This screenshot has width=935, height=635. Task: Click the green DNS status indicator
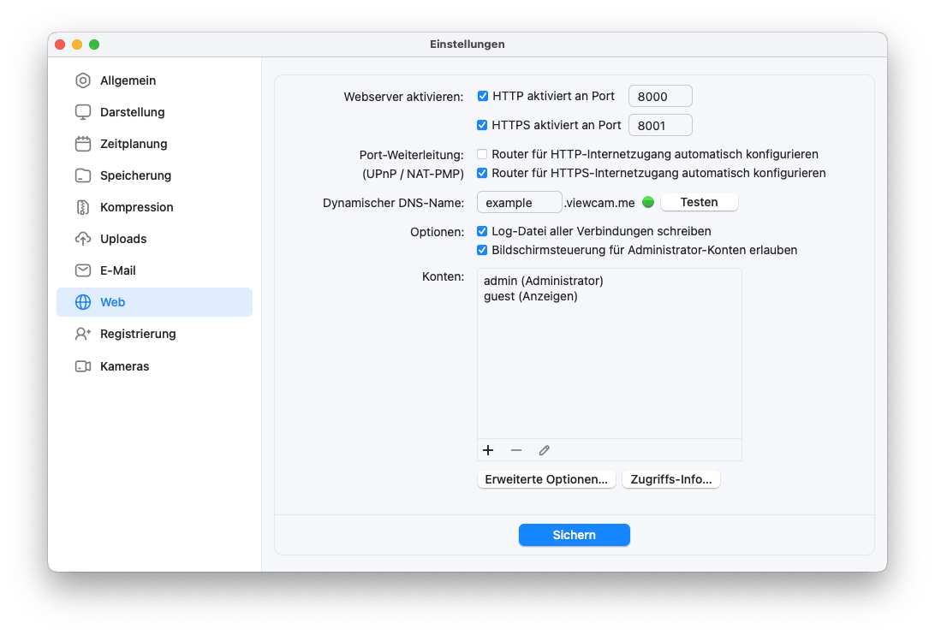tap(648, 202)
